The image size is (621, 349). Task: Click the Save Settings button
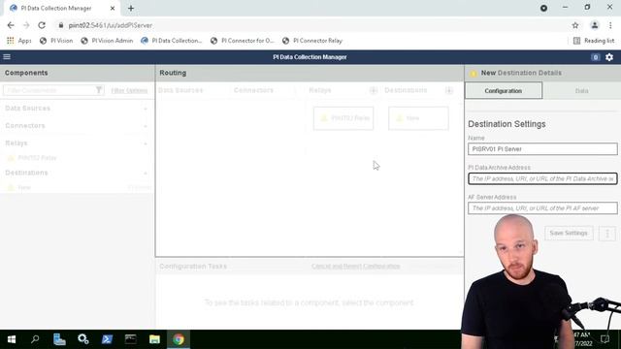pos(569,233)
